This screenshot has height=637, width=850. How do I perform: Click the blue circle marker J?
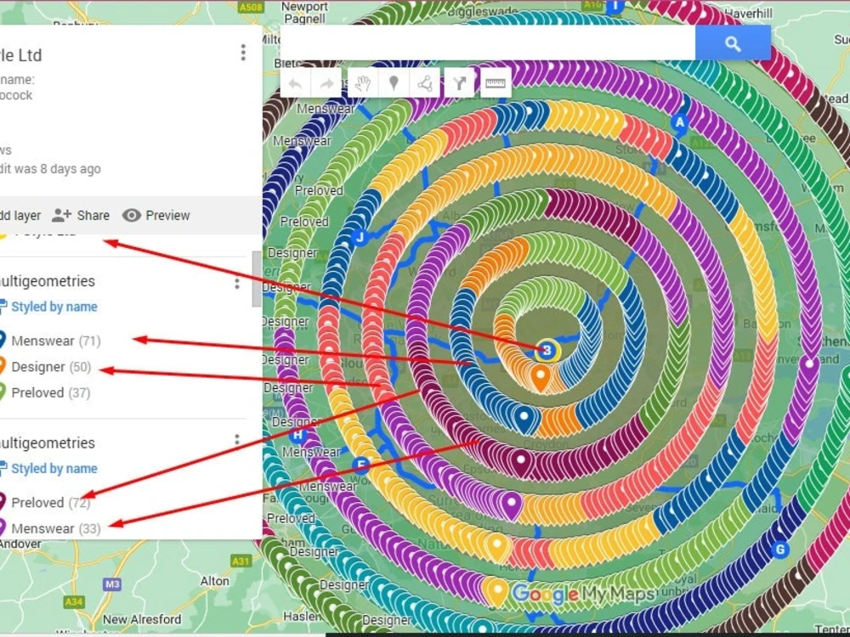coord(360,237)
